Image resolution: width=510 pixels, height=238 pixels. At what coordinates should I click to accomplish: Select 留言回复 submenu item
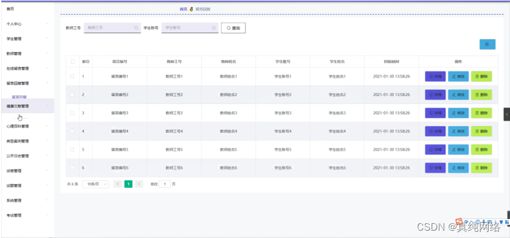(19, 97)
